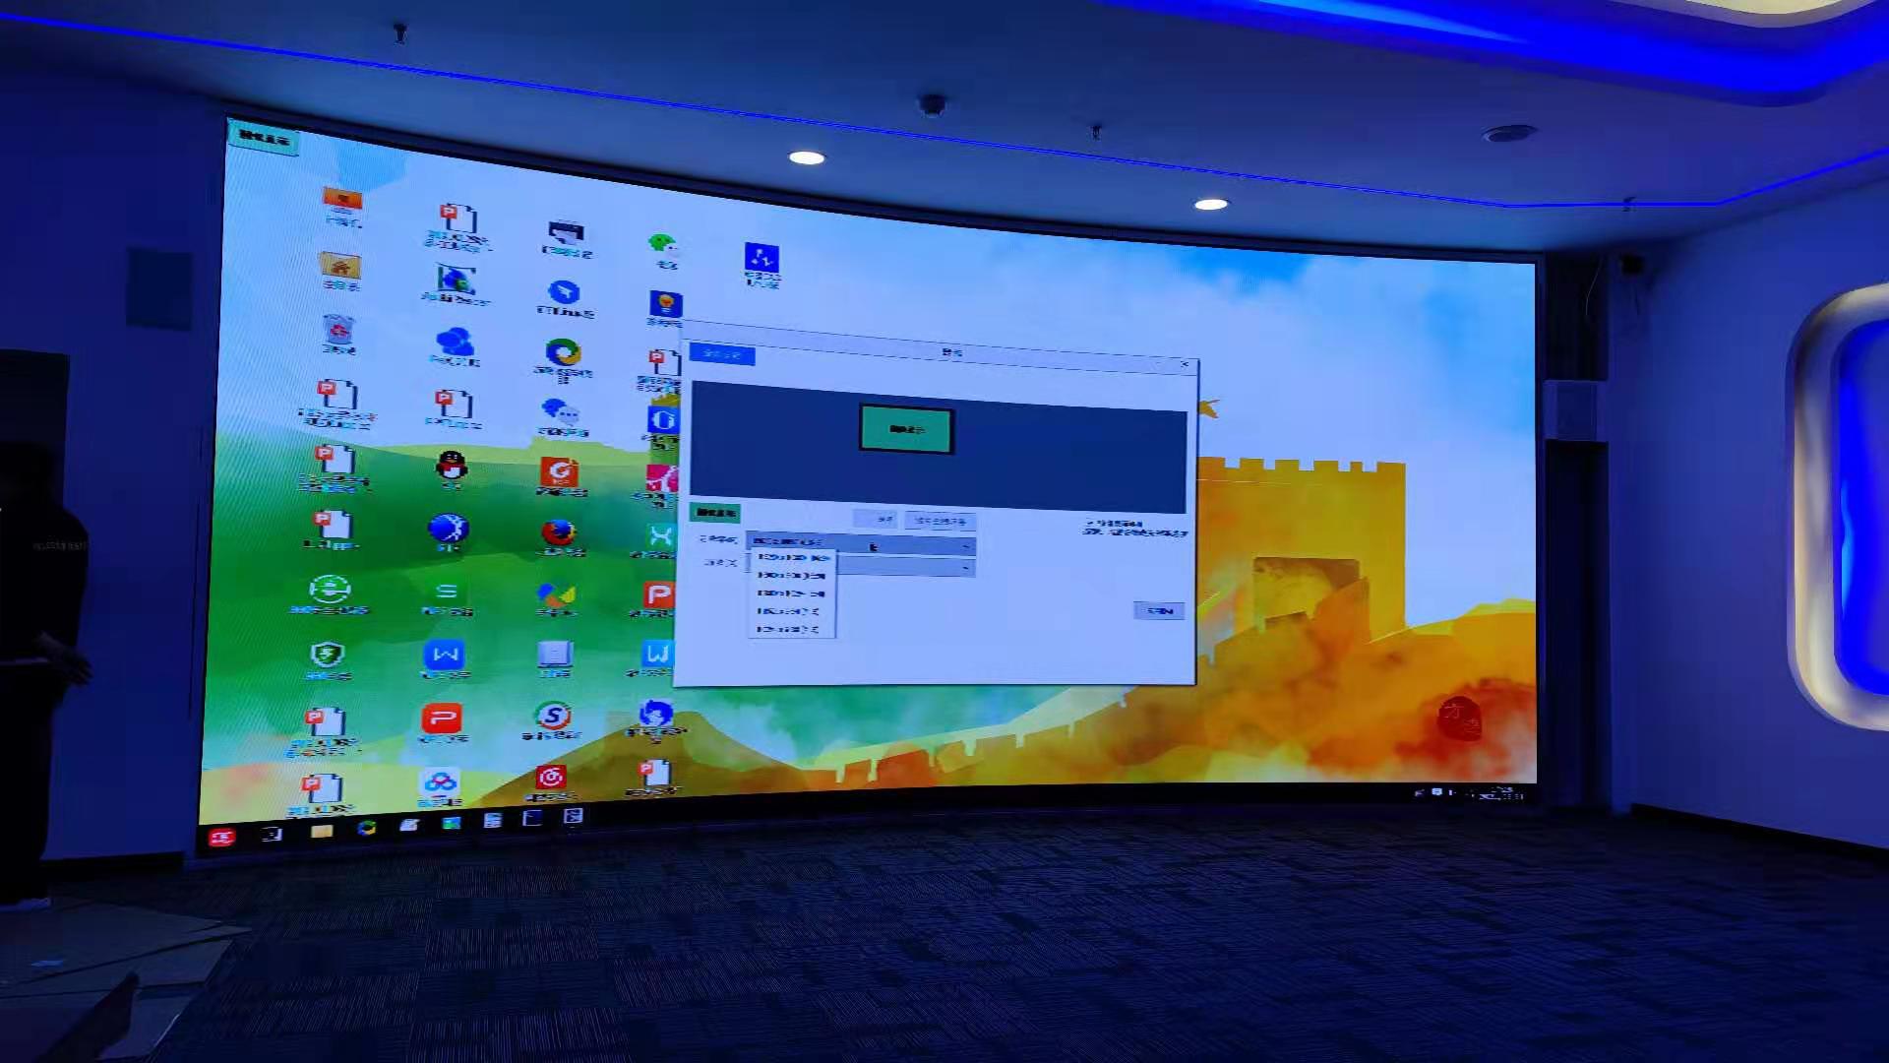Select the green monitor thumbnail in preview
1889x1063 pixels.
tap(906, 429)
